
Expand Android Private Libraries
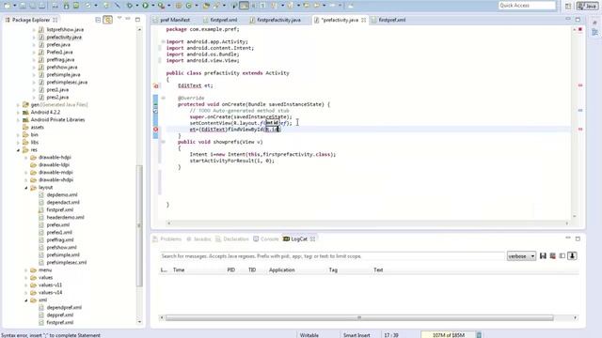click(x=18, y=120)
